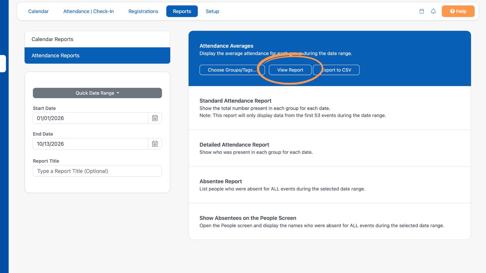Click the orange Help button
Image resolution: width=486 pixels, height=273 pixels.
(458, 11)
